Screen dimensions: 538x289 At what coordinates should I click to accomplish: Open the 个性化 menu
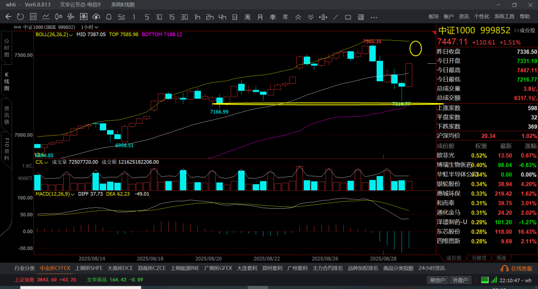coord(481,16)
